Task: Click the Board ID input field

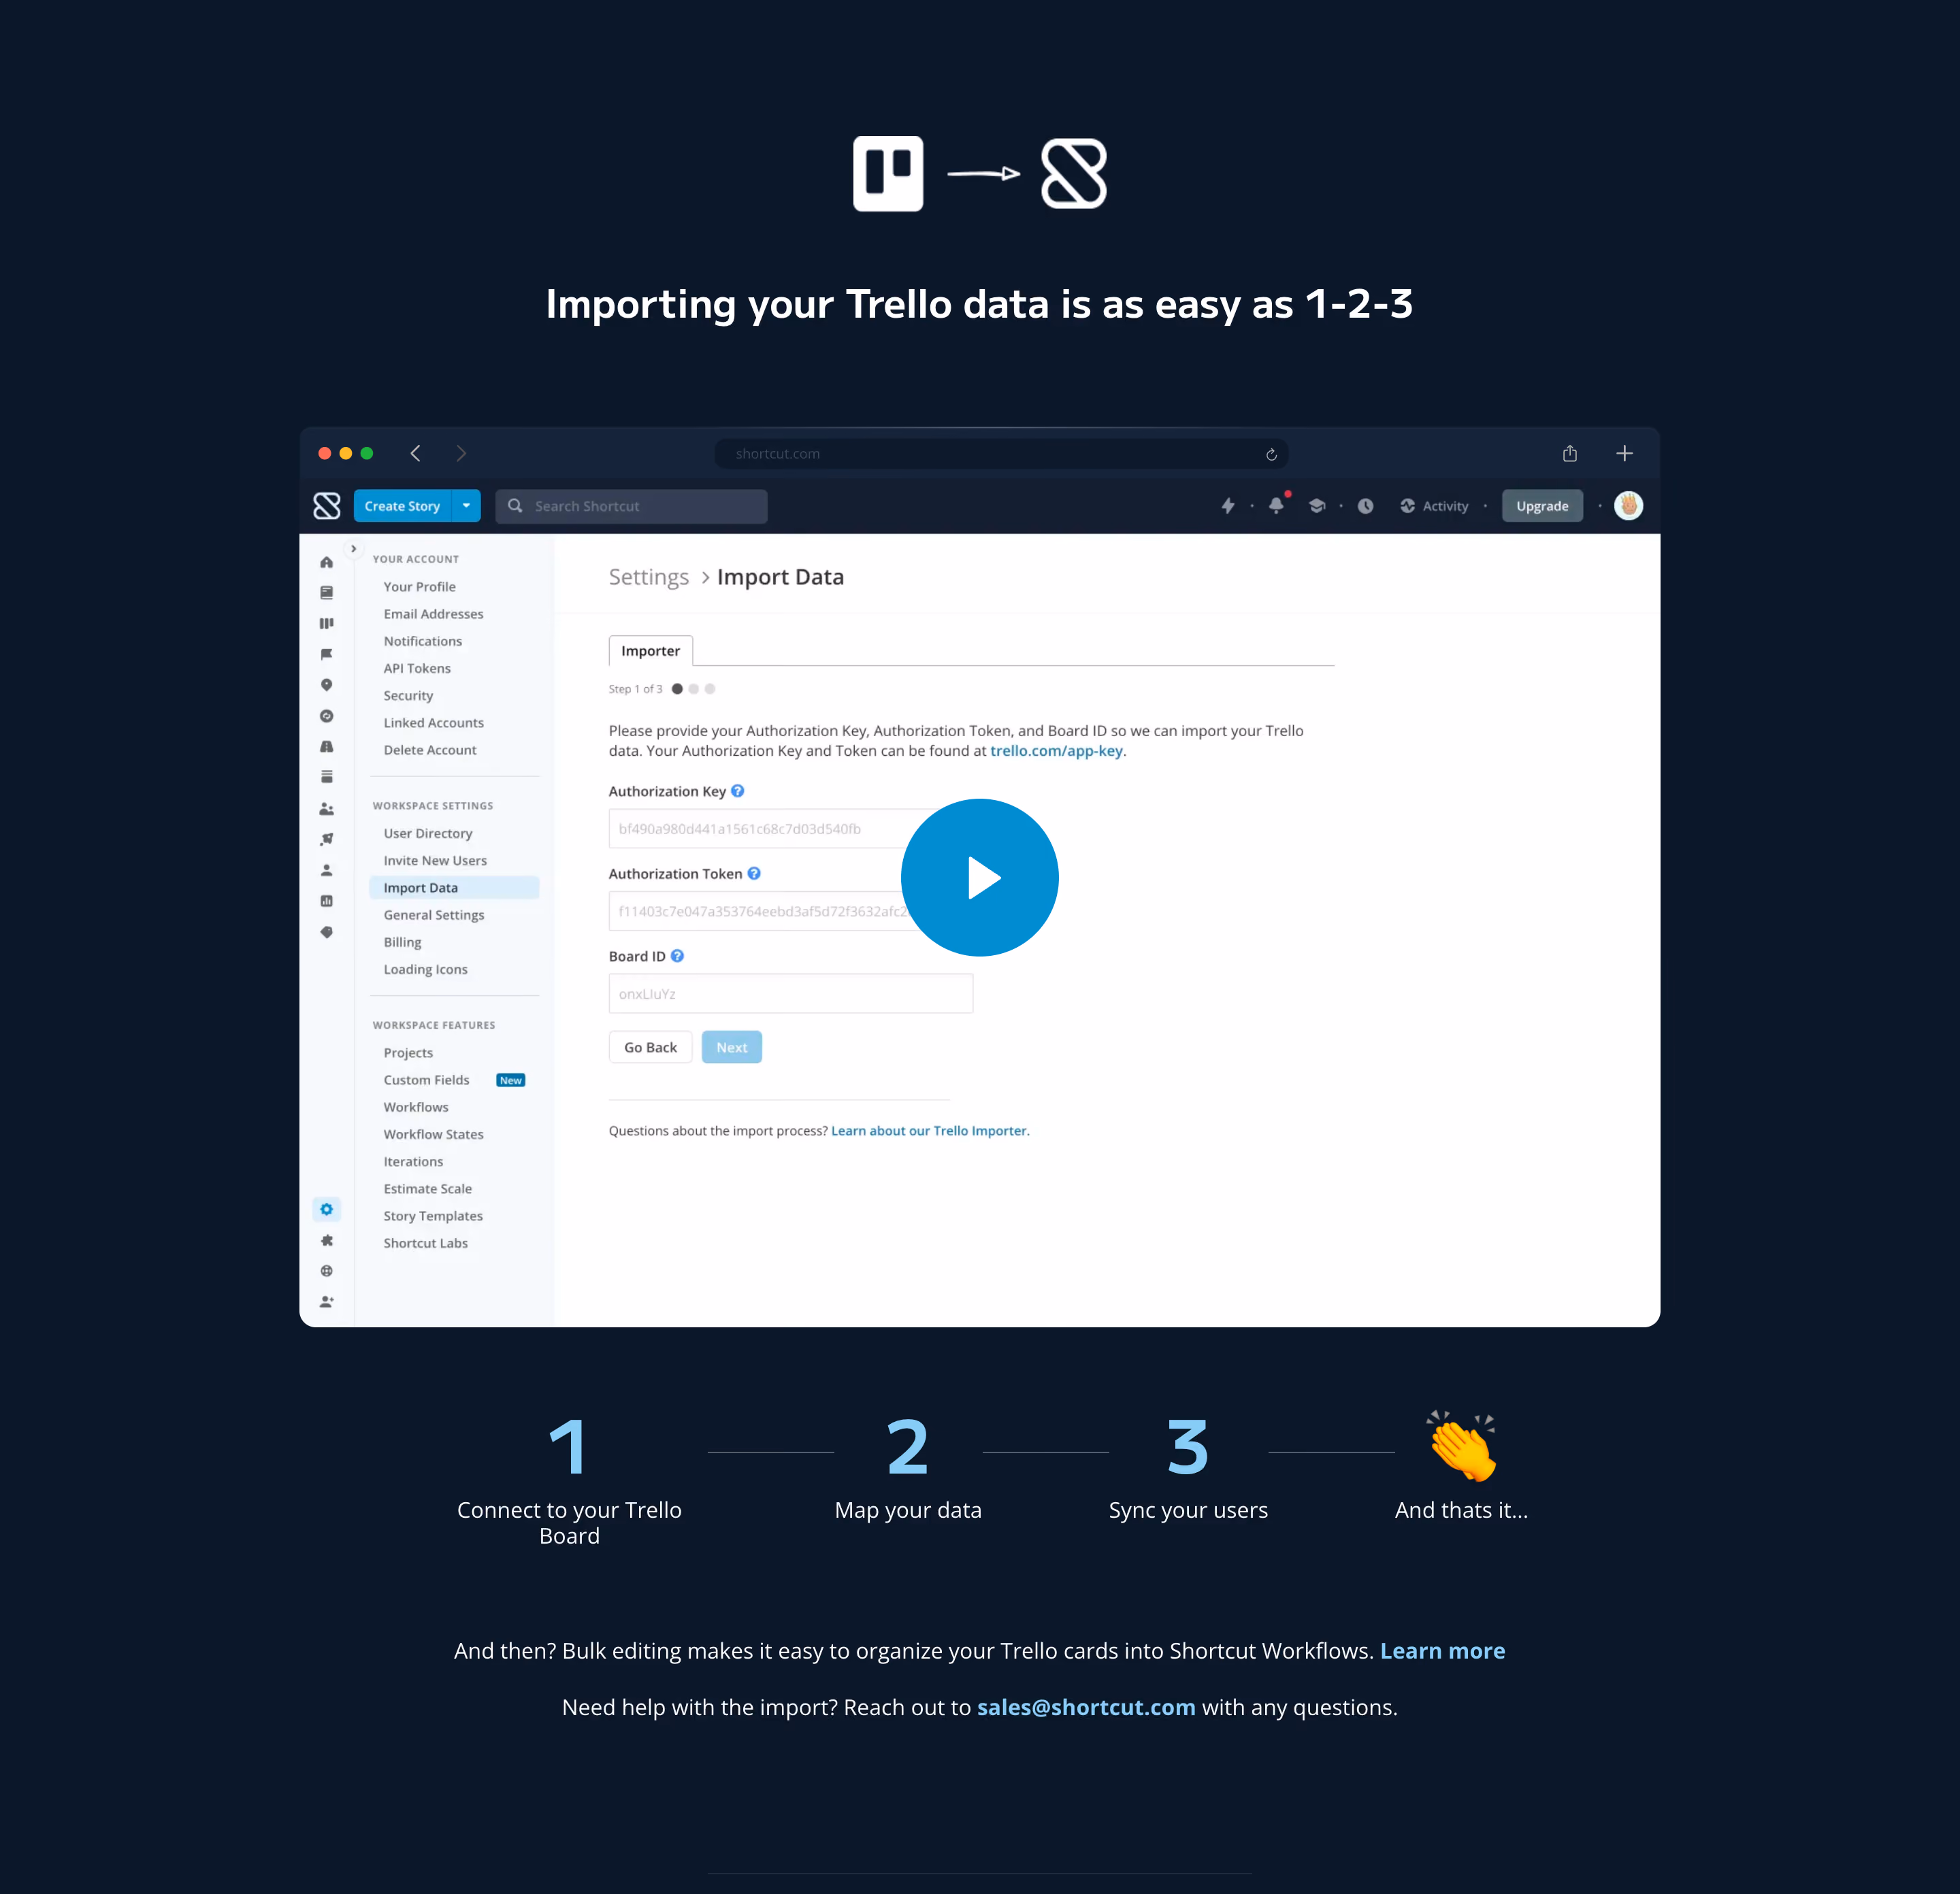Action: coord(790,993)
